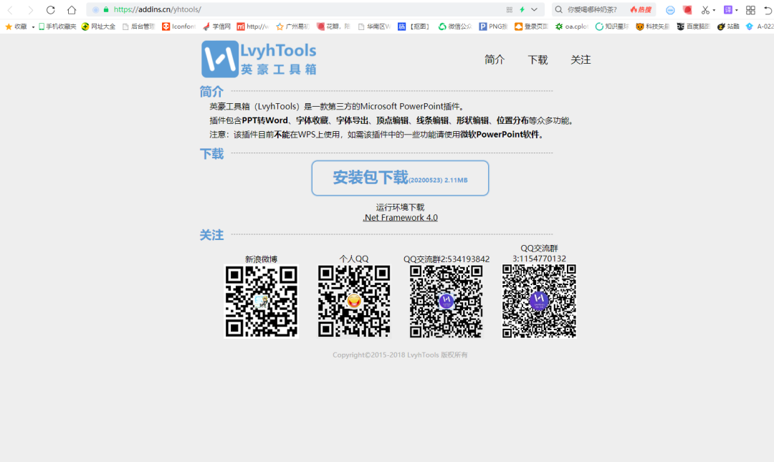Open the 热搜 hot search link
The width and height of the screenshot is (774, 462).
point(641,9)
